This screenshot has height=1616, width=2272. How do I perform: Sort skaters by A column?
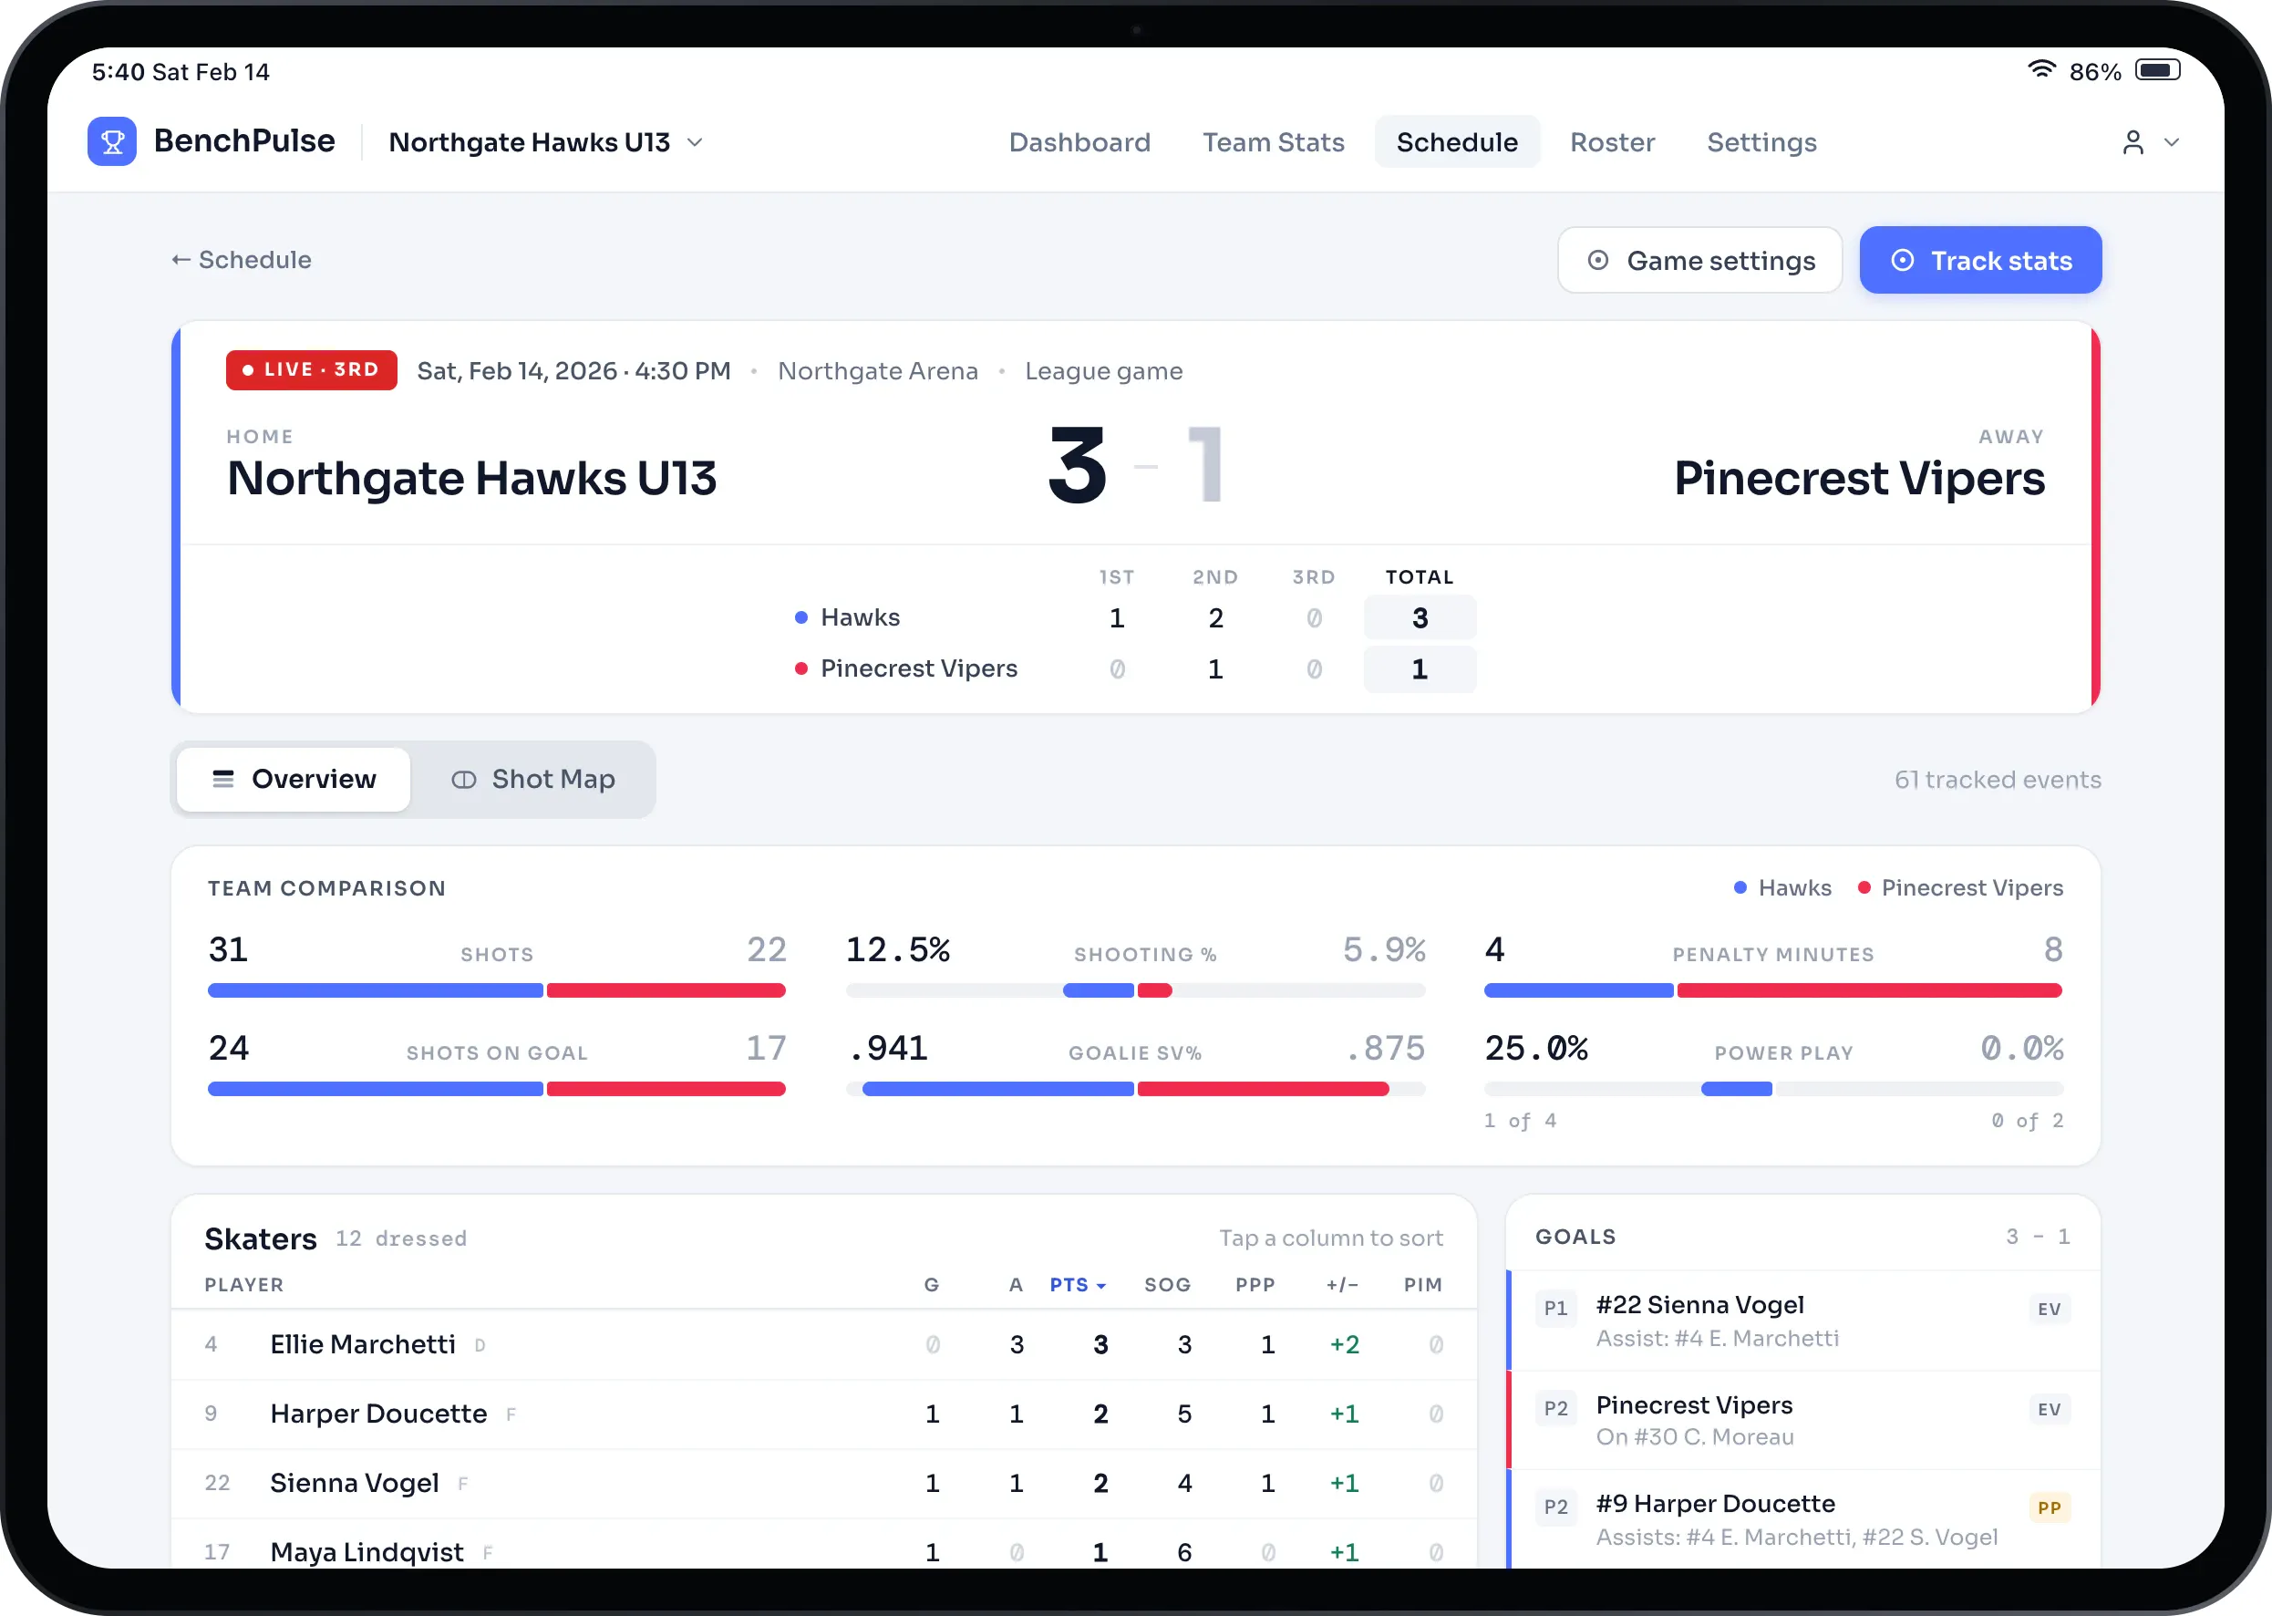pyautogui.click(x=1016, y=1285)
